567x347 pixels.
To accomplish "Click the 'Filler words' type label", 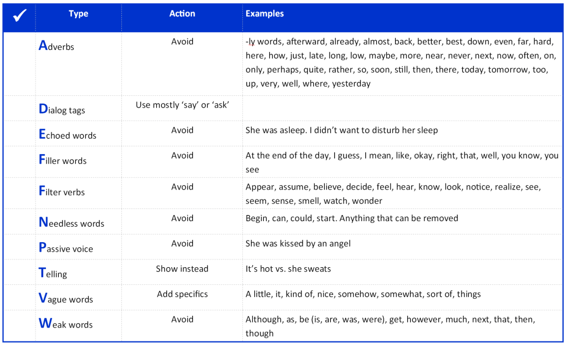I will click(x=63, y=161).
